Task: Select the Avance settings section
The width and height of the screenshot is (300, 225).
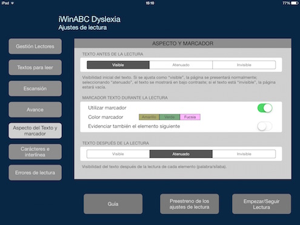Action: [x=35, y=110]
